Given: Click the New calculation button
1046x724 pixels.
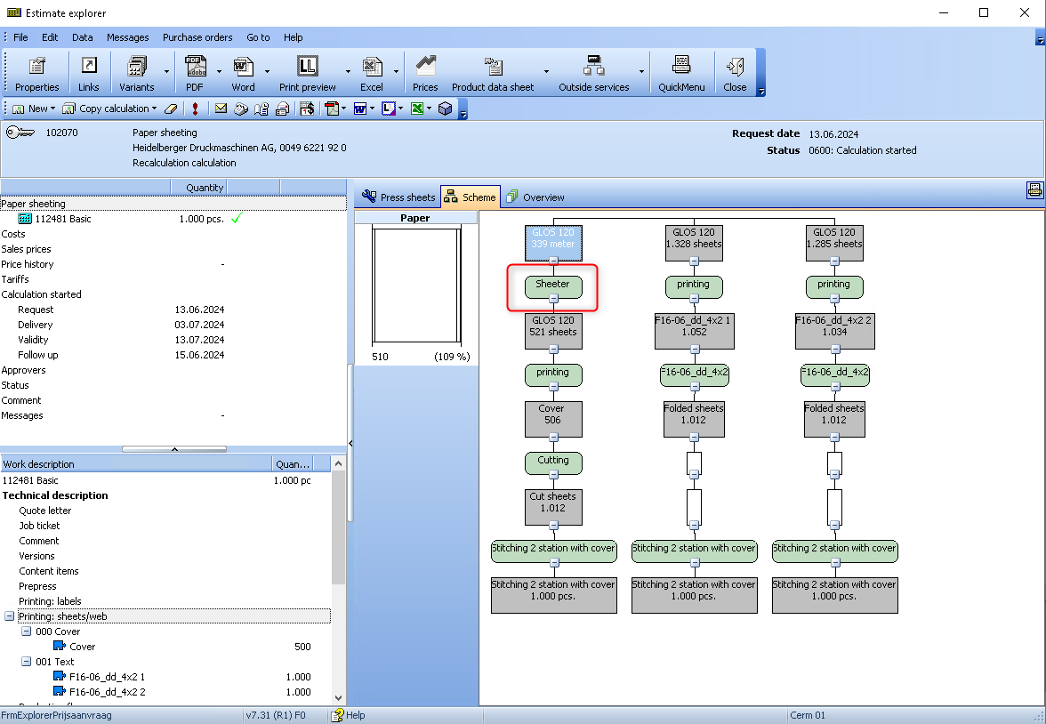Looking at the screenshot, I should [x=30, y=109].
